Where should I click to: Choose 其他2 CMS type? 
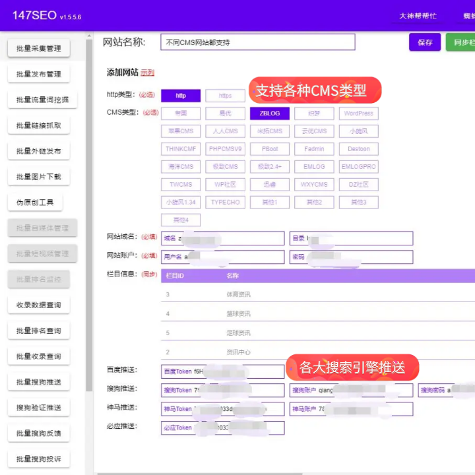314,203
